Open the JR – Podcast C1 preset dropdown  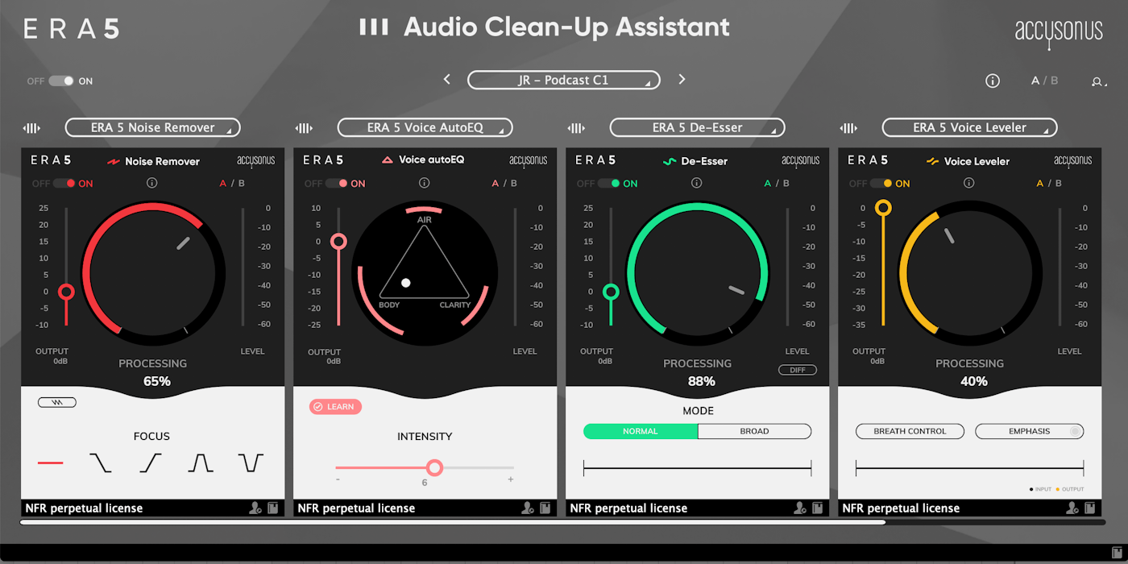(x=564, y=80)
